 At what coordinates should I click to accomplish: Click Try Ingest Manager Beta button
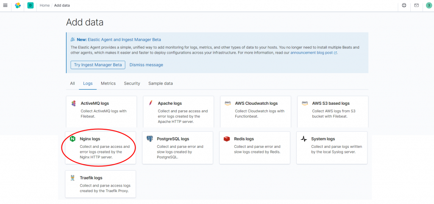[98, 65]
